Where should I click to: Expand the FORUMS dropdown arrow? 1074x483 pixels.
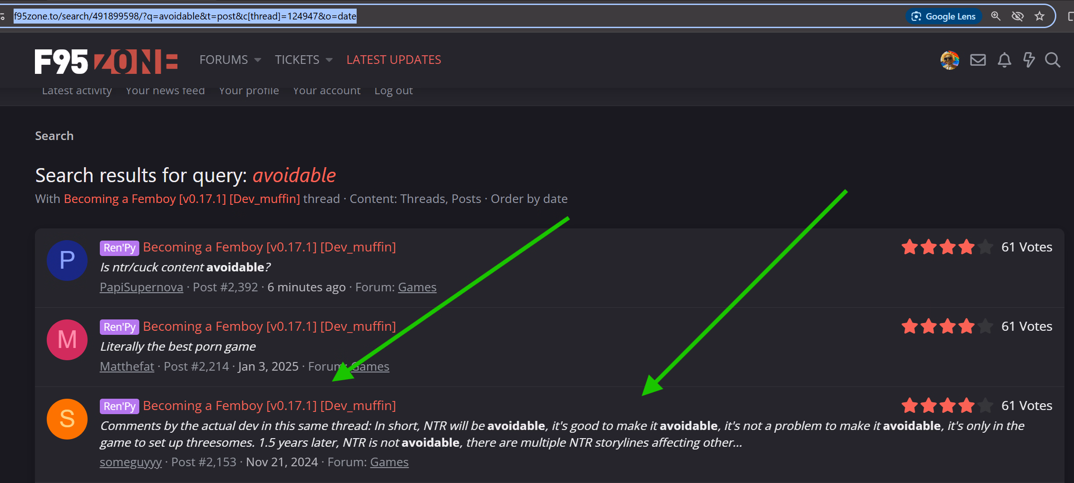tap(258, 60)
